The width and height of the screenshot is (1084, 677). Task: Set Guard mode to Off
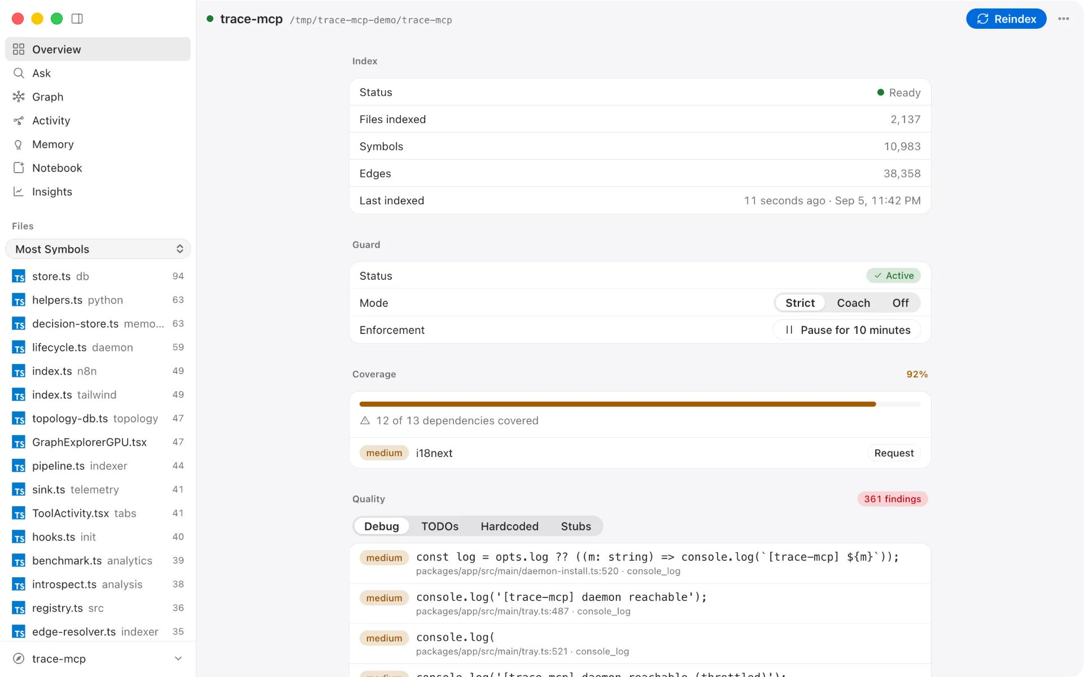(x=901, y=303)
